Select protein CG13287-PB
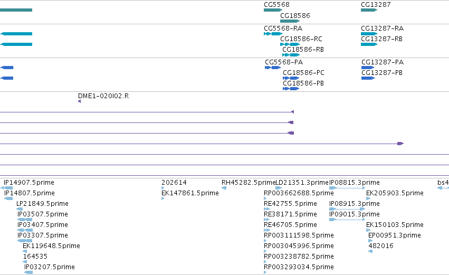 (x=368, y=78)
